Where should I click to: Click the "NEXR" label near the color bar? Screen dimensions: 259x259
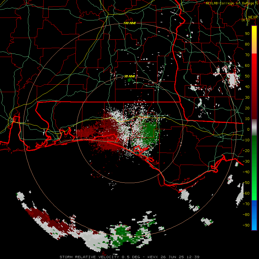point(253,17)
